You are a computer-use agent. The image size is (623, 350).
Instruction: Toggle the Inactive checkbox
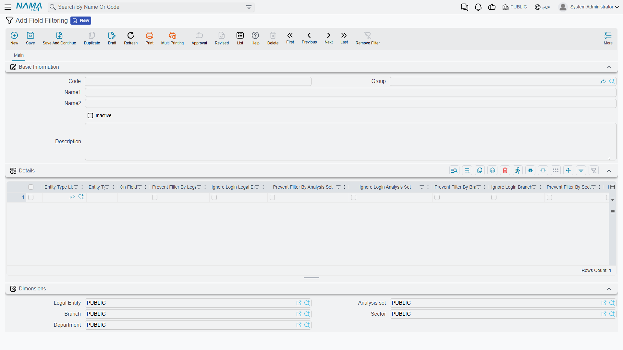[90, 116]
